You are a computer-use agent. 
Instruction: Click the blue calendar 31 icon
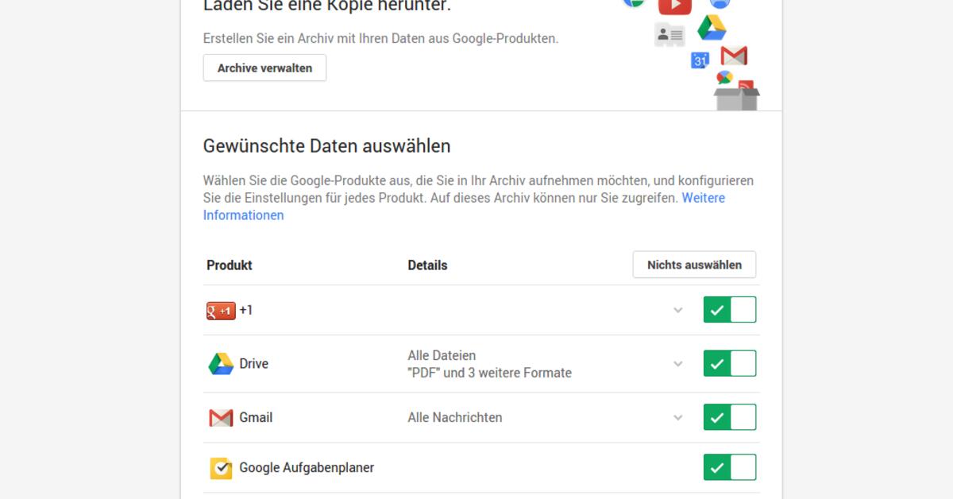point(700,60)
